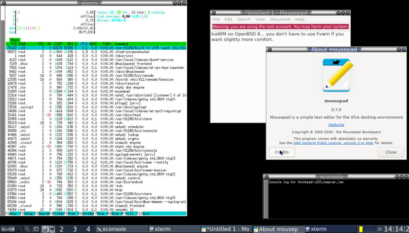This screenshot has height=233, width=409.
Task: Click the root account warning banner in Mousepad
Action: pos(280,26)
